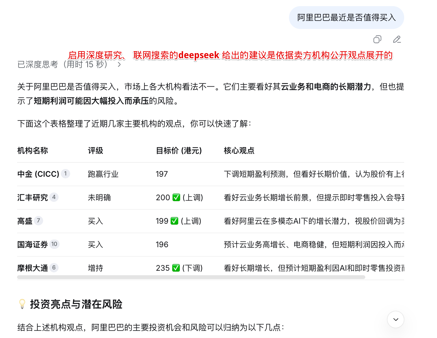
Task: Open citation badge 7 next to 高盛
Action: pyautogui.click(x=39, y=221)
